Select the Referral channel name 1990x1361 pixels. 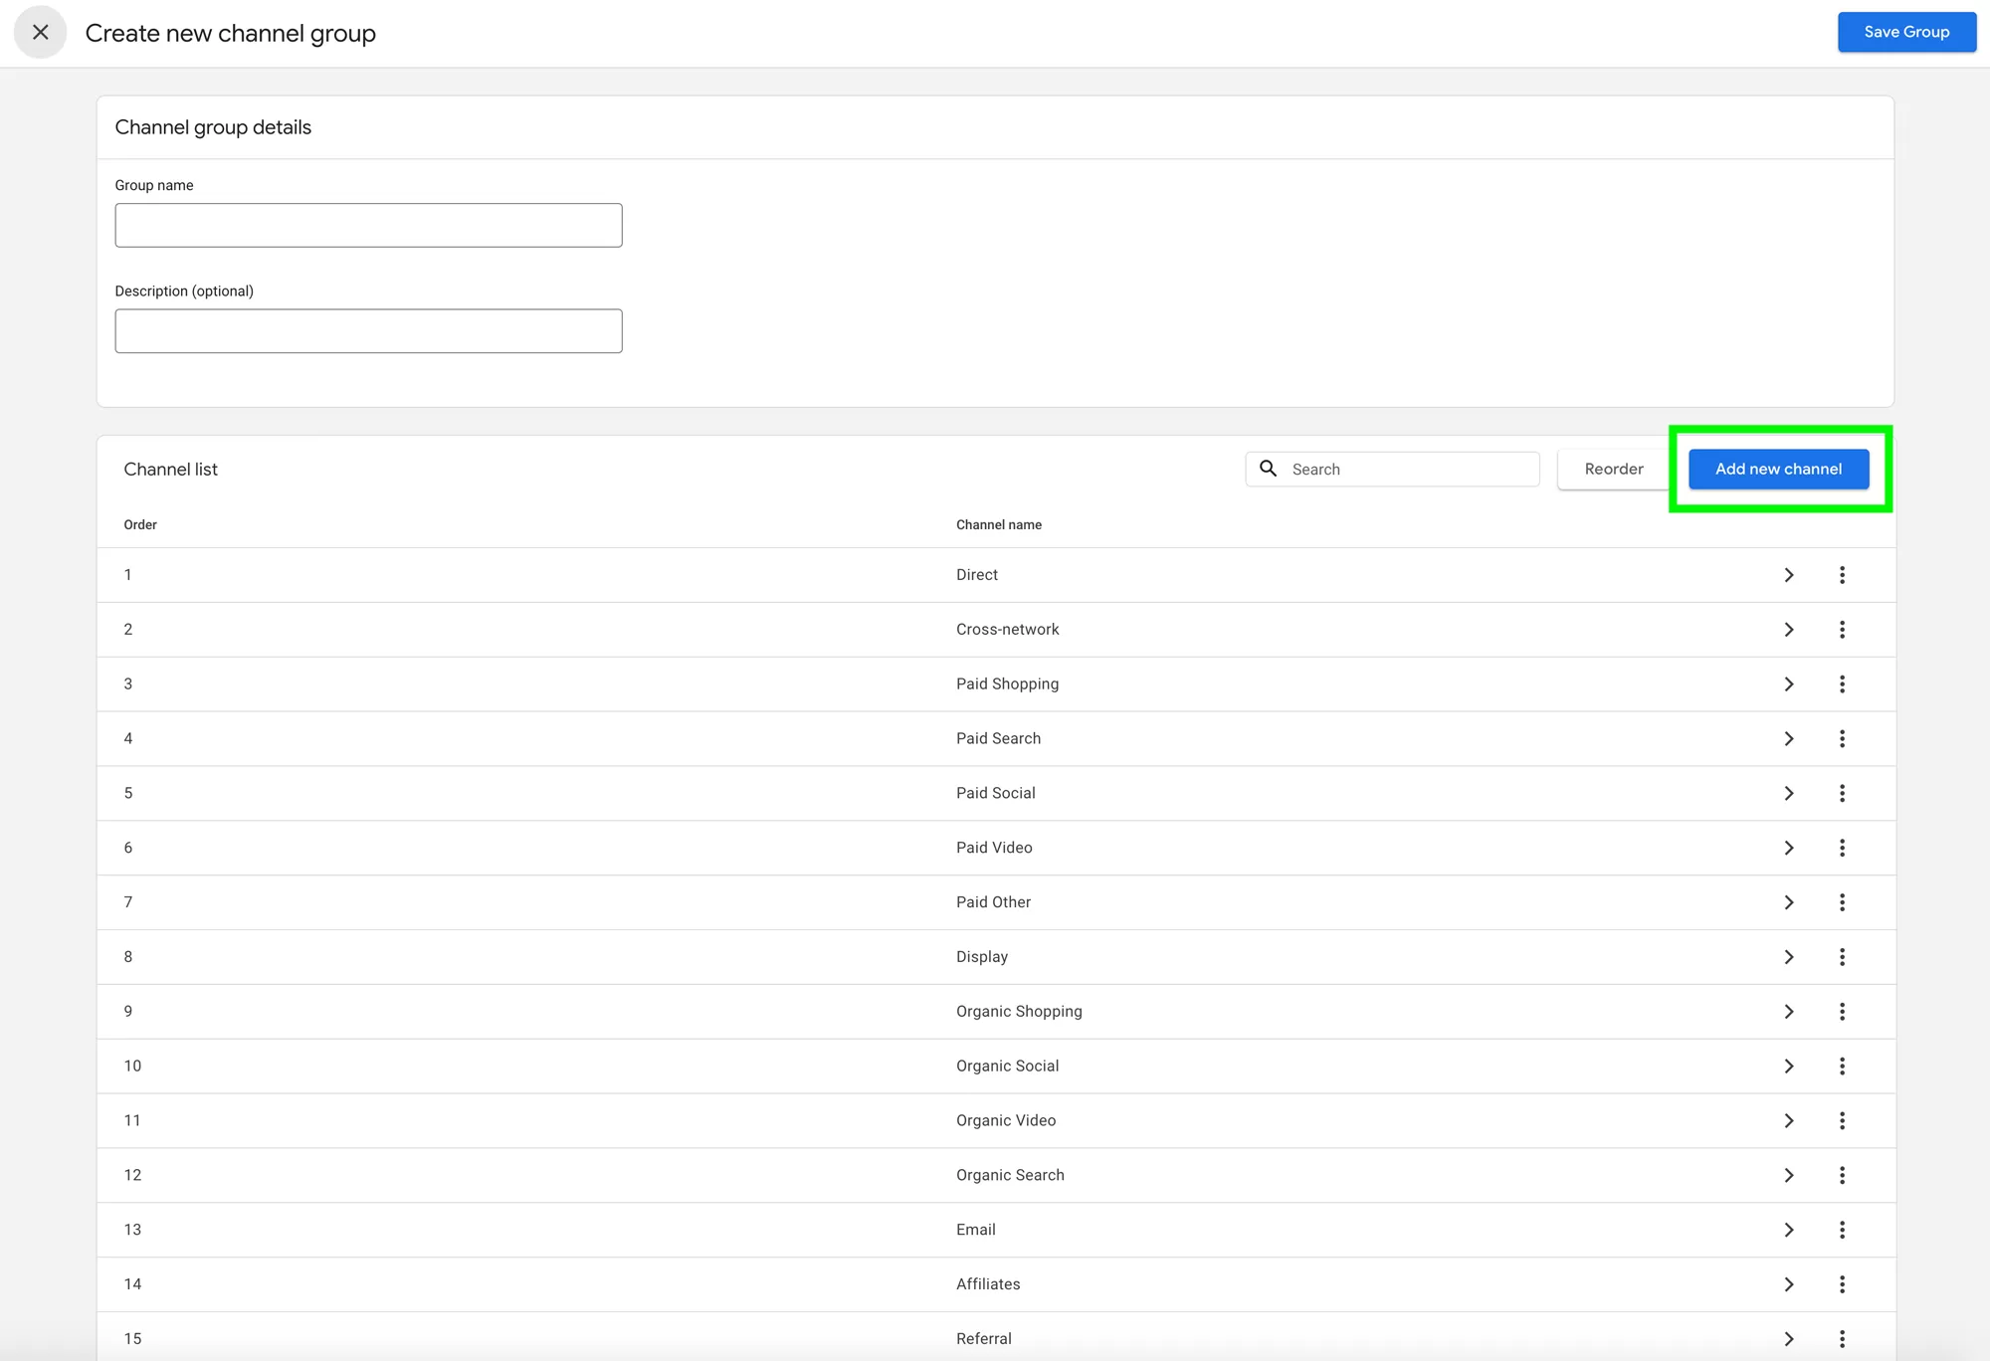point(983,1339)
